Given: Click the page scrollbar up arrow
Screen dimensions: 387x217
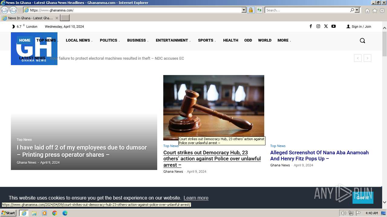Looking at the screenshot, I should pos(385,28).
